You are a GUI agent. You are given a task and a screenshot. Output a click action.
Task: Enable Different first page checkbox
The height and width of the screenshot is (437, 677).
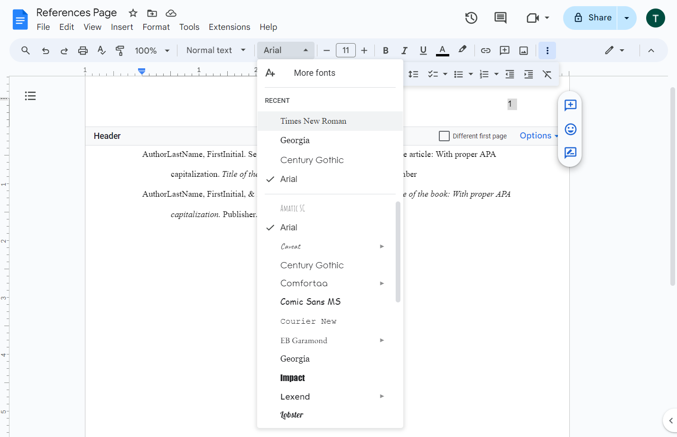pyautogui.click(x=444, y=136)
